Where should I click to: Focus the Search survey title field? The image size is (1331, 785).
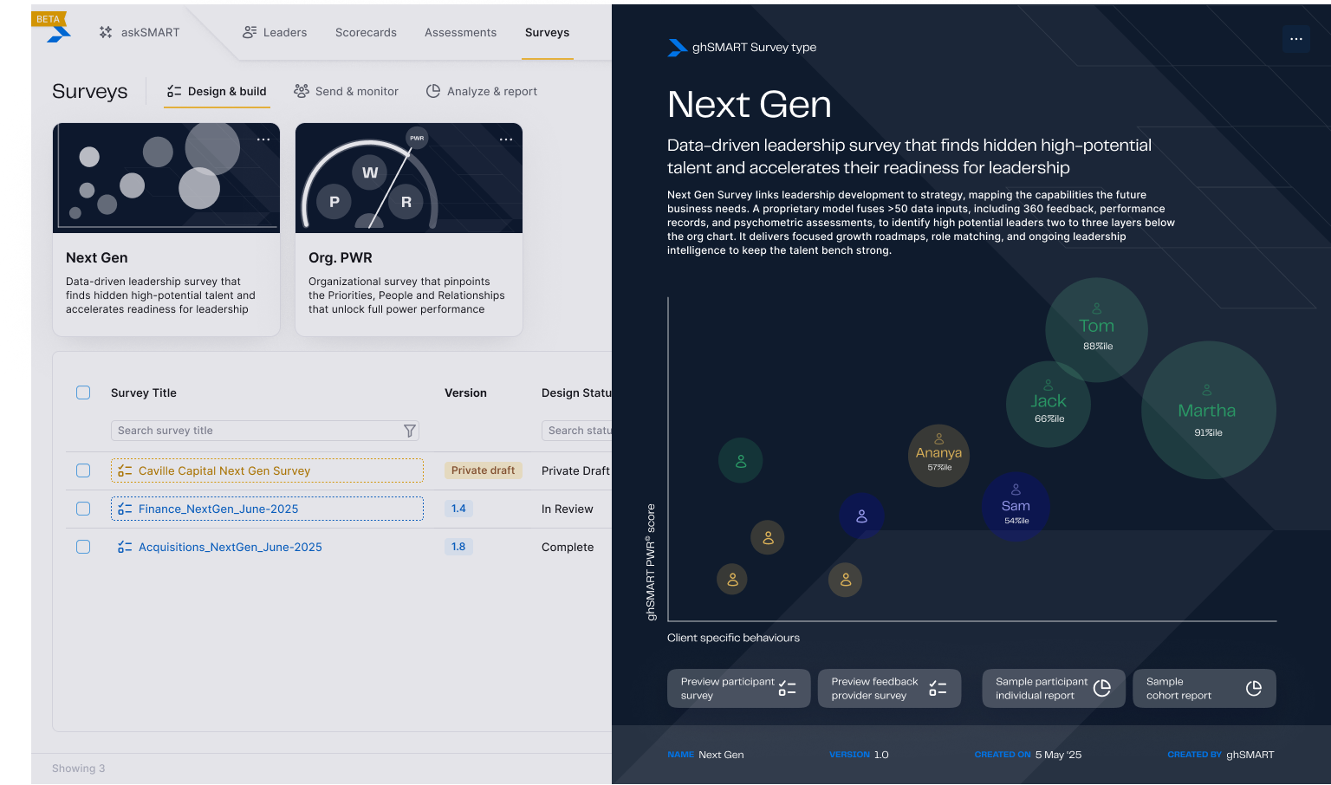click(x=265, y=431)
